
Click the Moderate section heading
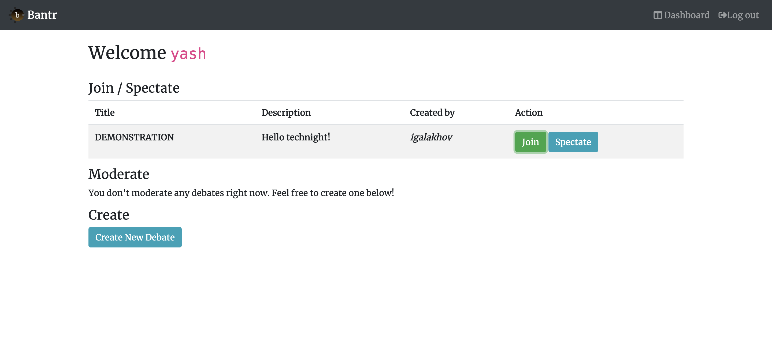click(119, 174)
